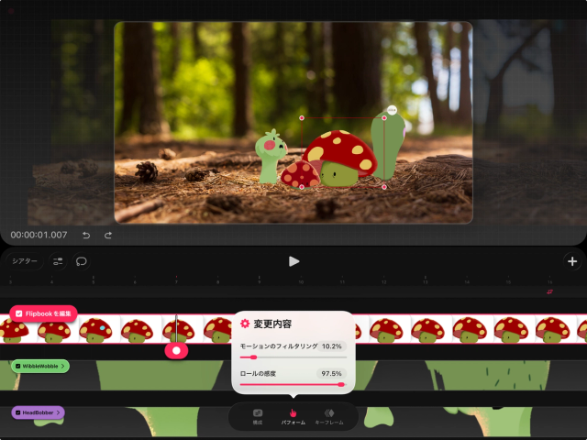Open the timeline edit options icon

pyautogui.click(x=58, y=261)
